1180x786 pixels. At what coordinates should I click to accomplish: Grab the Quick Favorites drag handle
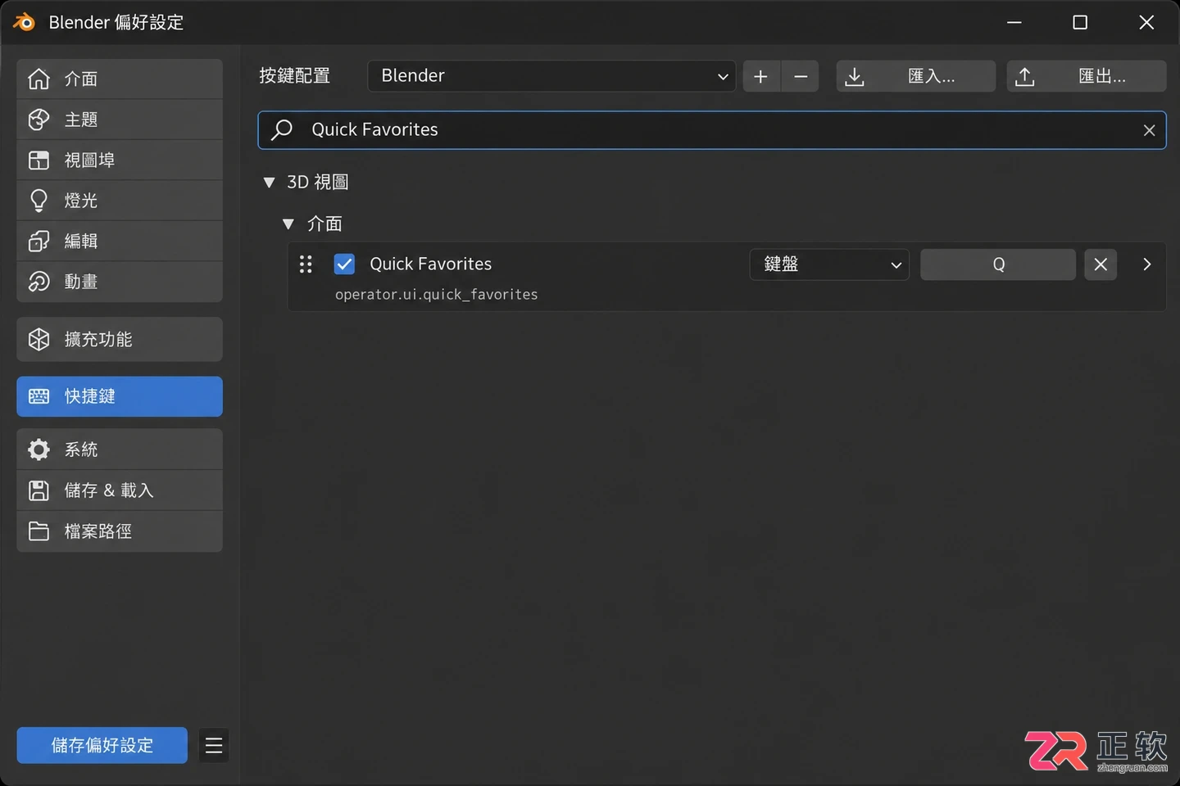point(306,264)
